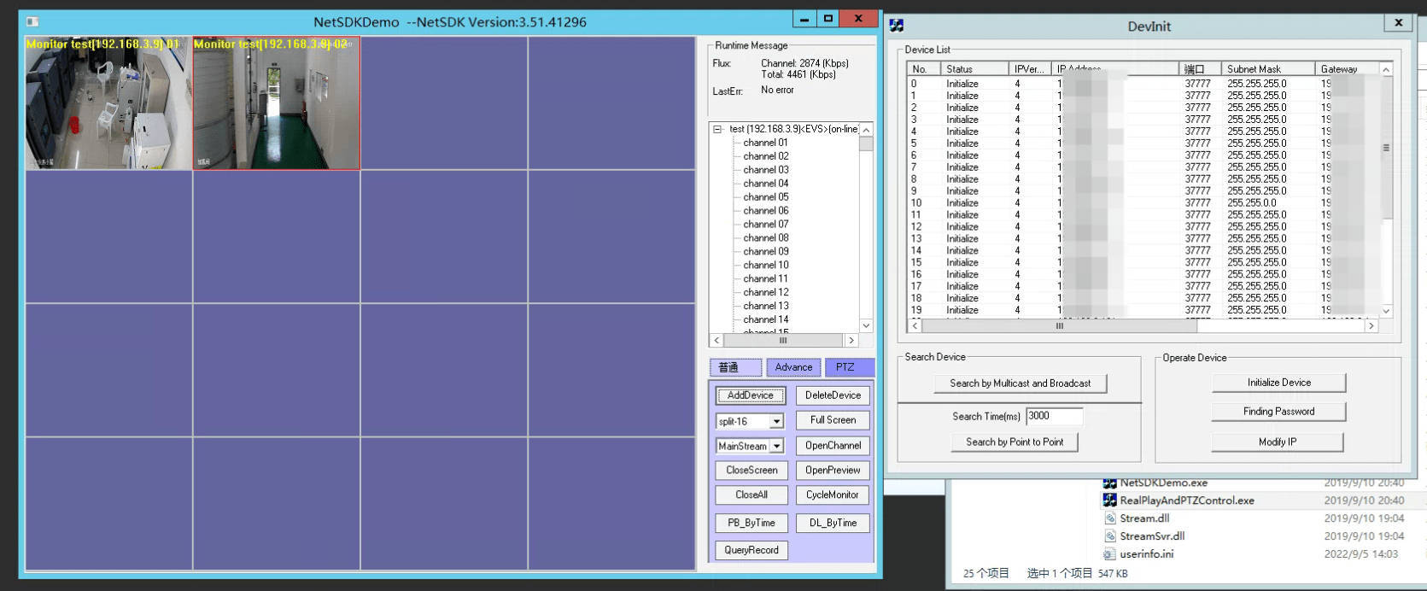Viewport: 1427px width, 591px height.
Task: Click the Subnet Mask column header
Action: (1269, 69)
